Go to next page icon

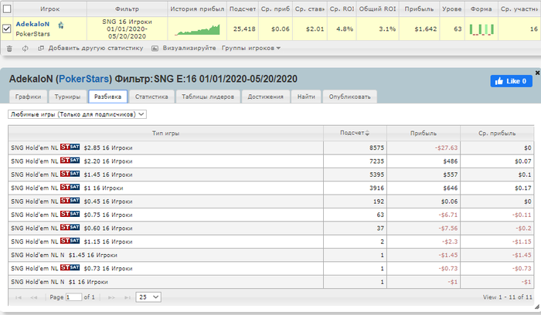pos(111,297)
